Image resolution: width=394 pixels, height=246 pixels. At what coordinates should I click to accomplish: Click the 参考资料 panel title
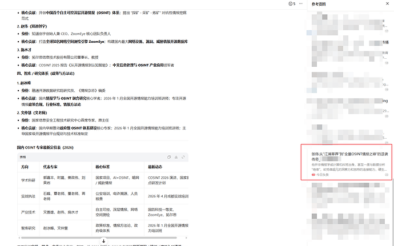319,4
